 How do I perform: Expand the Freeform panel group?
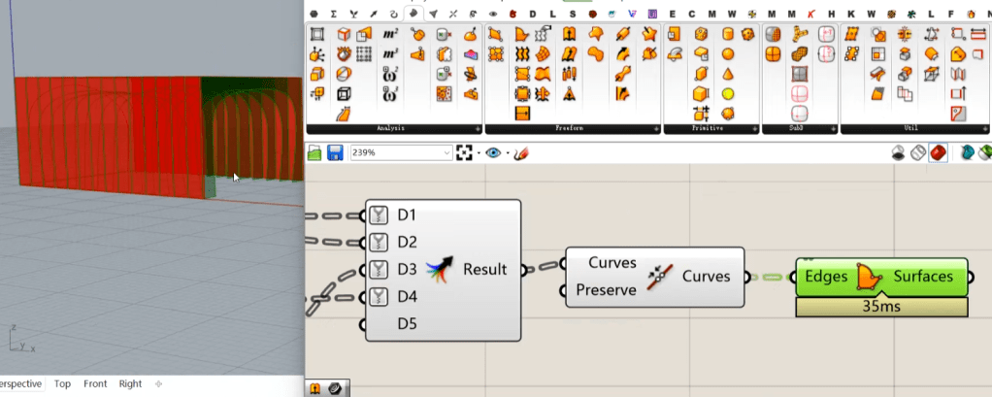657,128
